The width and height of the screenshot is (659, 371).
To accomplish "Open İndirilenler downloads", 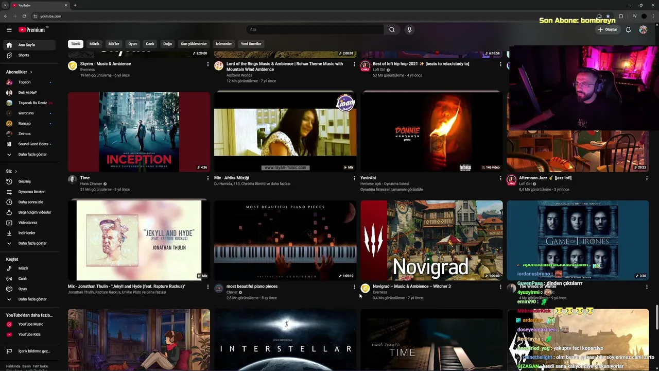I will pos(30,233).
